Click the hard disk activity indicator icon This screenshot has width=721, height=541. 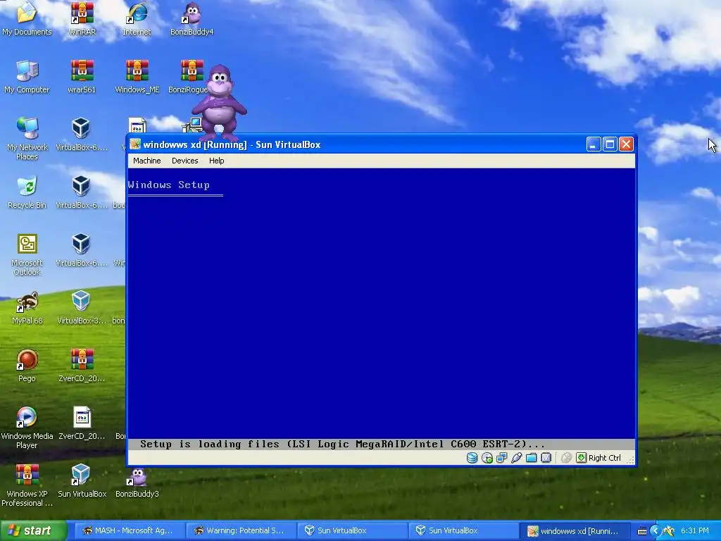pyautogui.click(x=472, y=458)
